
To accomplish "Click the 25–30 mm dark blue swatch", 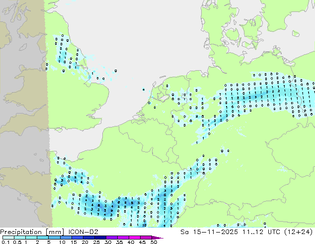I will coord(100,238).
